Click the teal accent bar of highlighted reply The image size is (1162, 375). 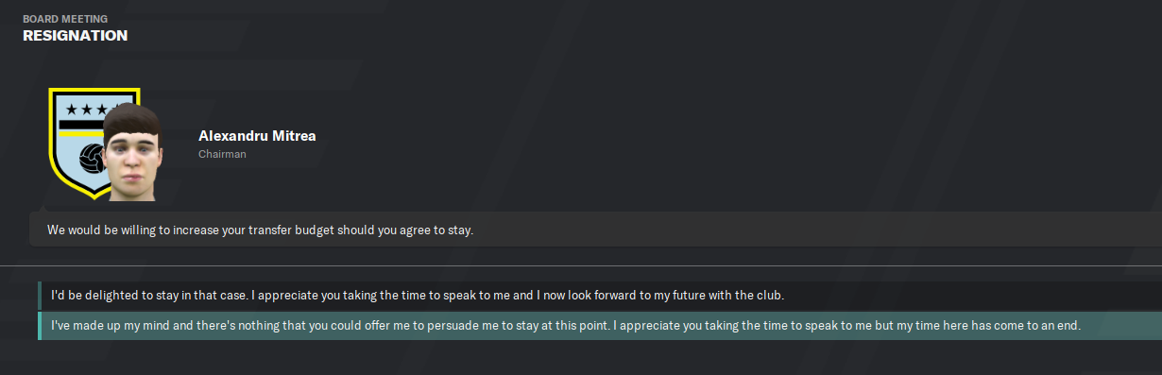39,325
